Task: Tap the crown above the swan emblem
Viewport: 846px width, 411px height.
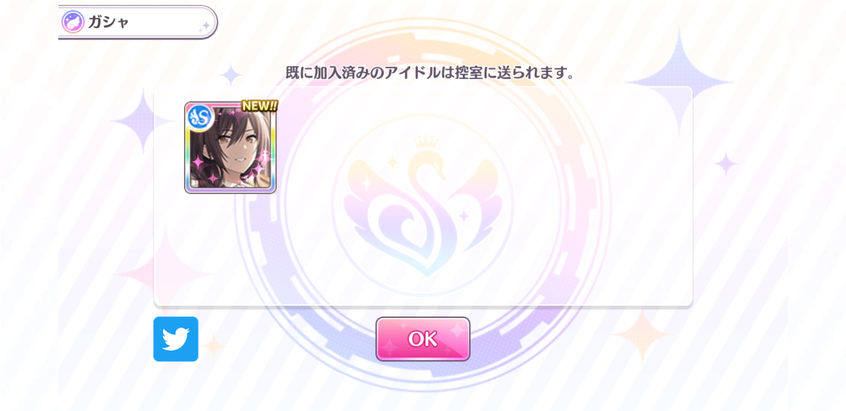Action: (426, 142)
